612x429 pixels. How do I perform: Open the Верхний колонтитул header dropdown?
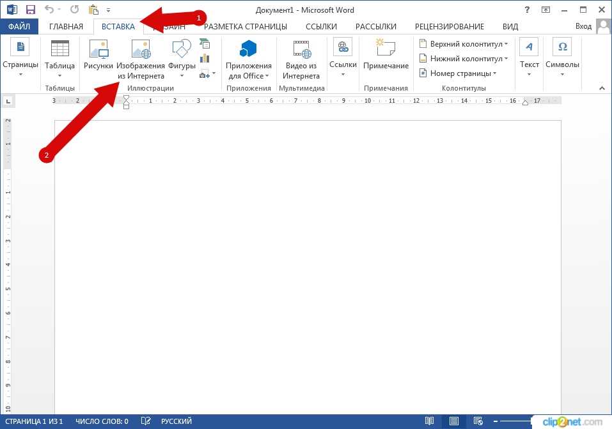(x=463, y=44)
